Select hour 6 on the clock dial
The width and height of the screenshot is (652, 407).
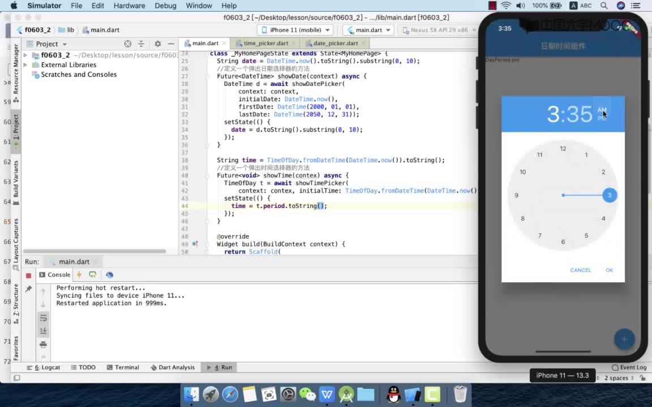563,242
